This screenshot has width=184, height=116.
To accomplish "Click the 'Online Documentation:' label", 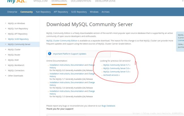I will point(57,61).
